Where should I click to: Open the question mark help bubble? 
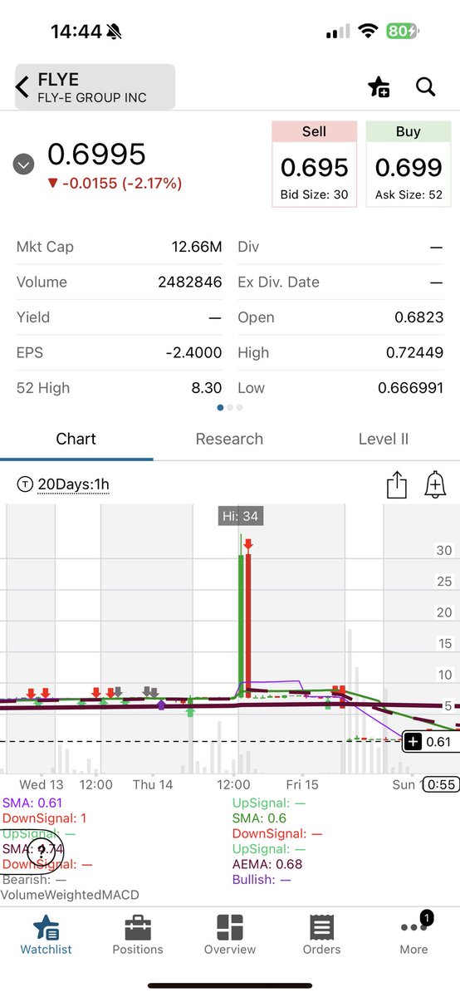(42, 850)
